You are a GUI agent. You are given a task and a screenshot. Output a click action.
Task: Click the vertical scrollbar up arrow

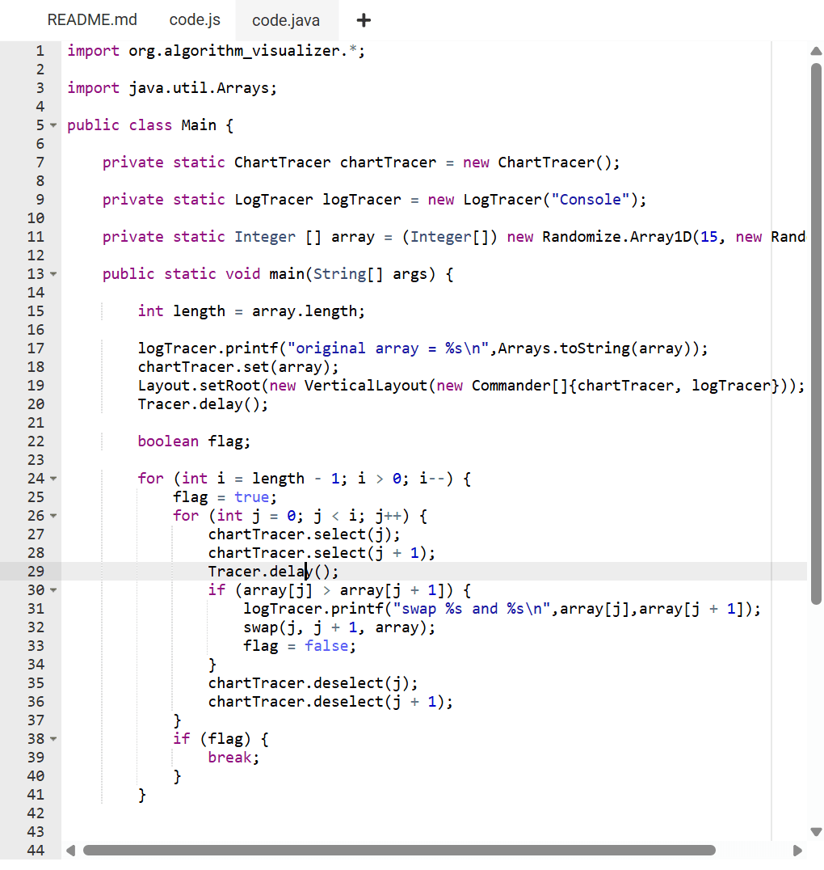(x=815, y=51)
